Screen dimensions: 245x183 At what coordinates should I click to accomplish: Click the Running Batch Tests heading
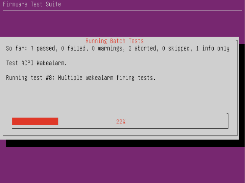tap(115, 41)
